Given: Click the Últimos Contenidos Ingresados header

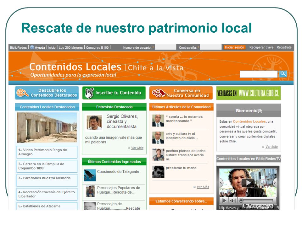Looking at the screenshot, I should 114,162.
